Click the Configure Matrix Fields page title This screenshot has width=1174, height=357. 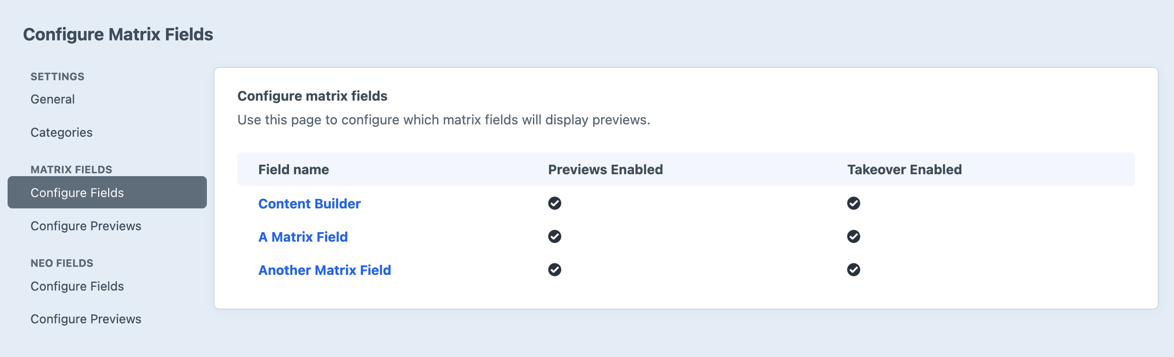click(x=118, y=35)
